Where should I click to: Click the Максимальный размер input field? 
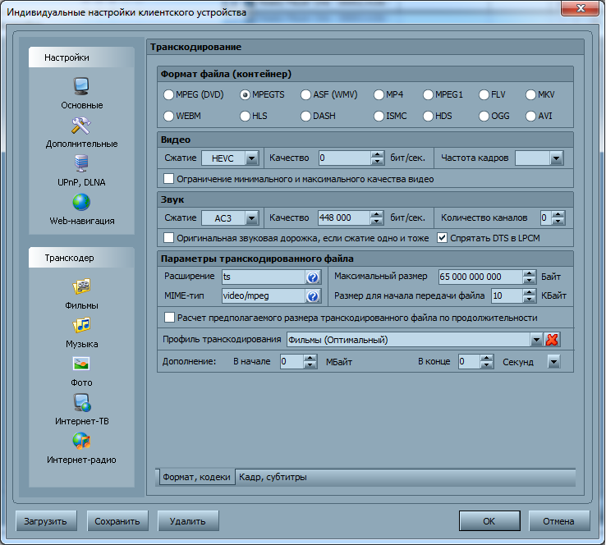coord(480,277)
